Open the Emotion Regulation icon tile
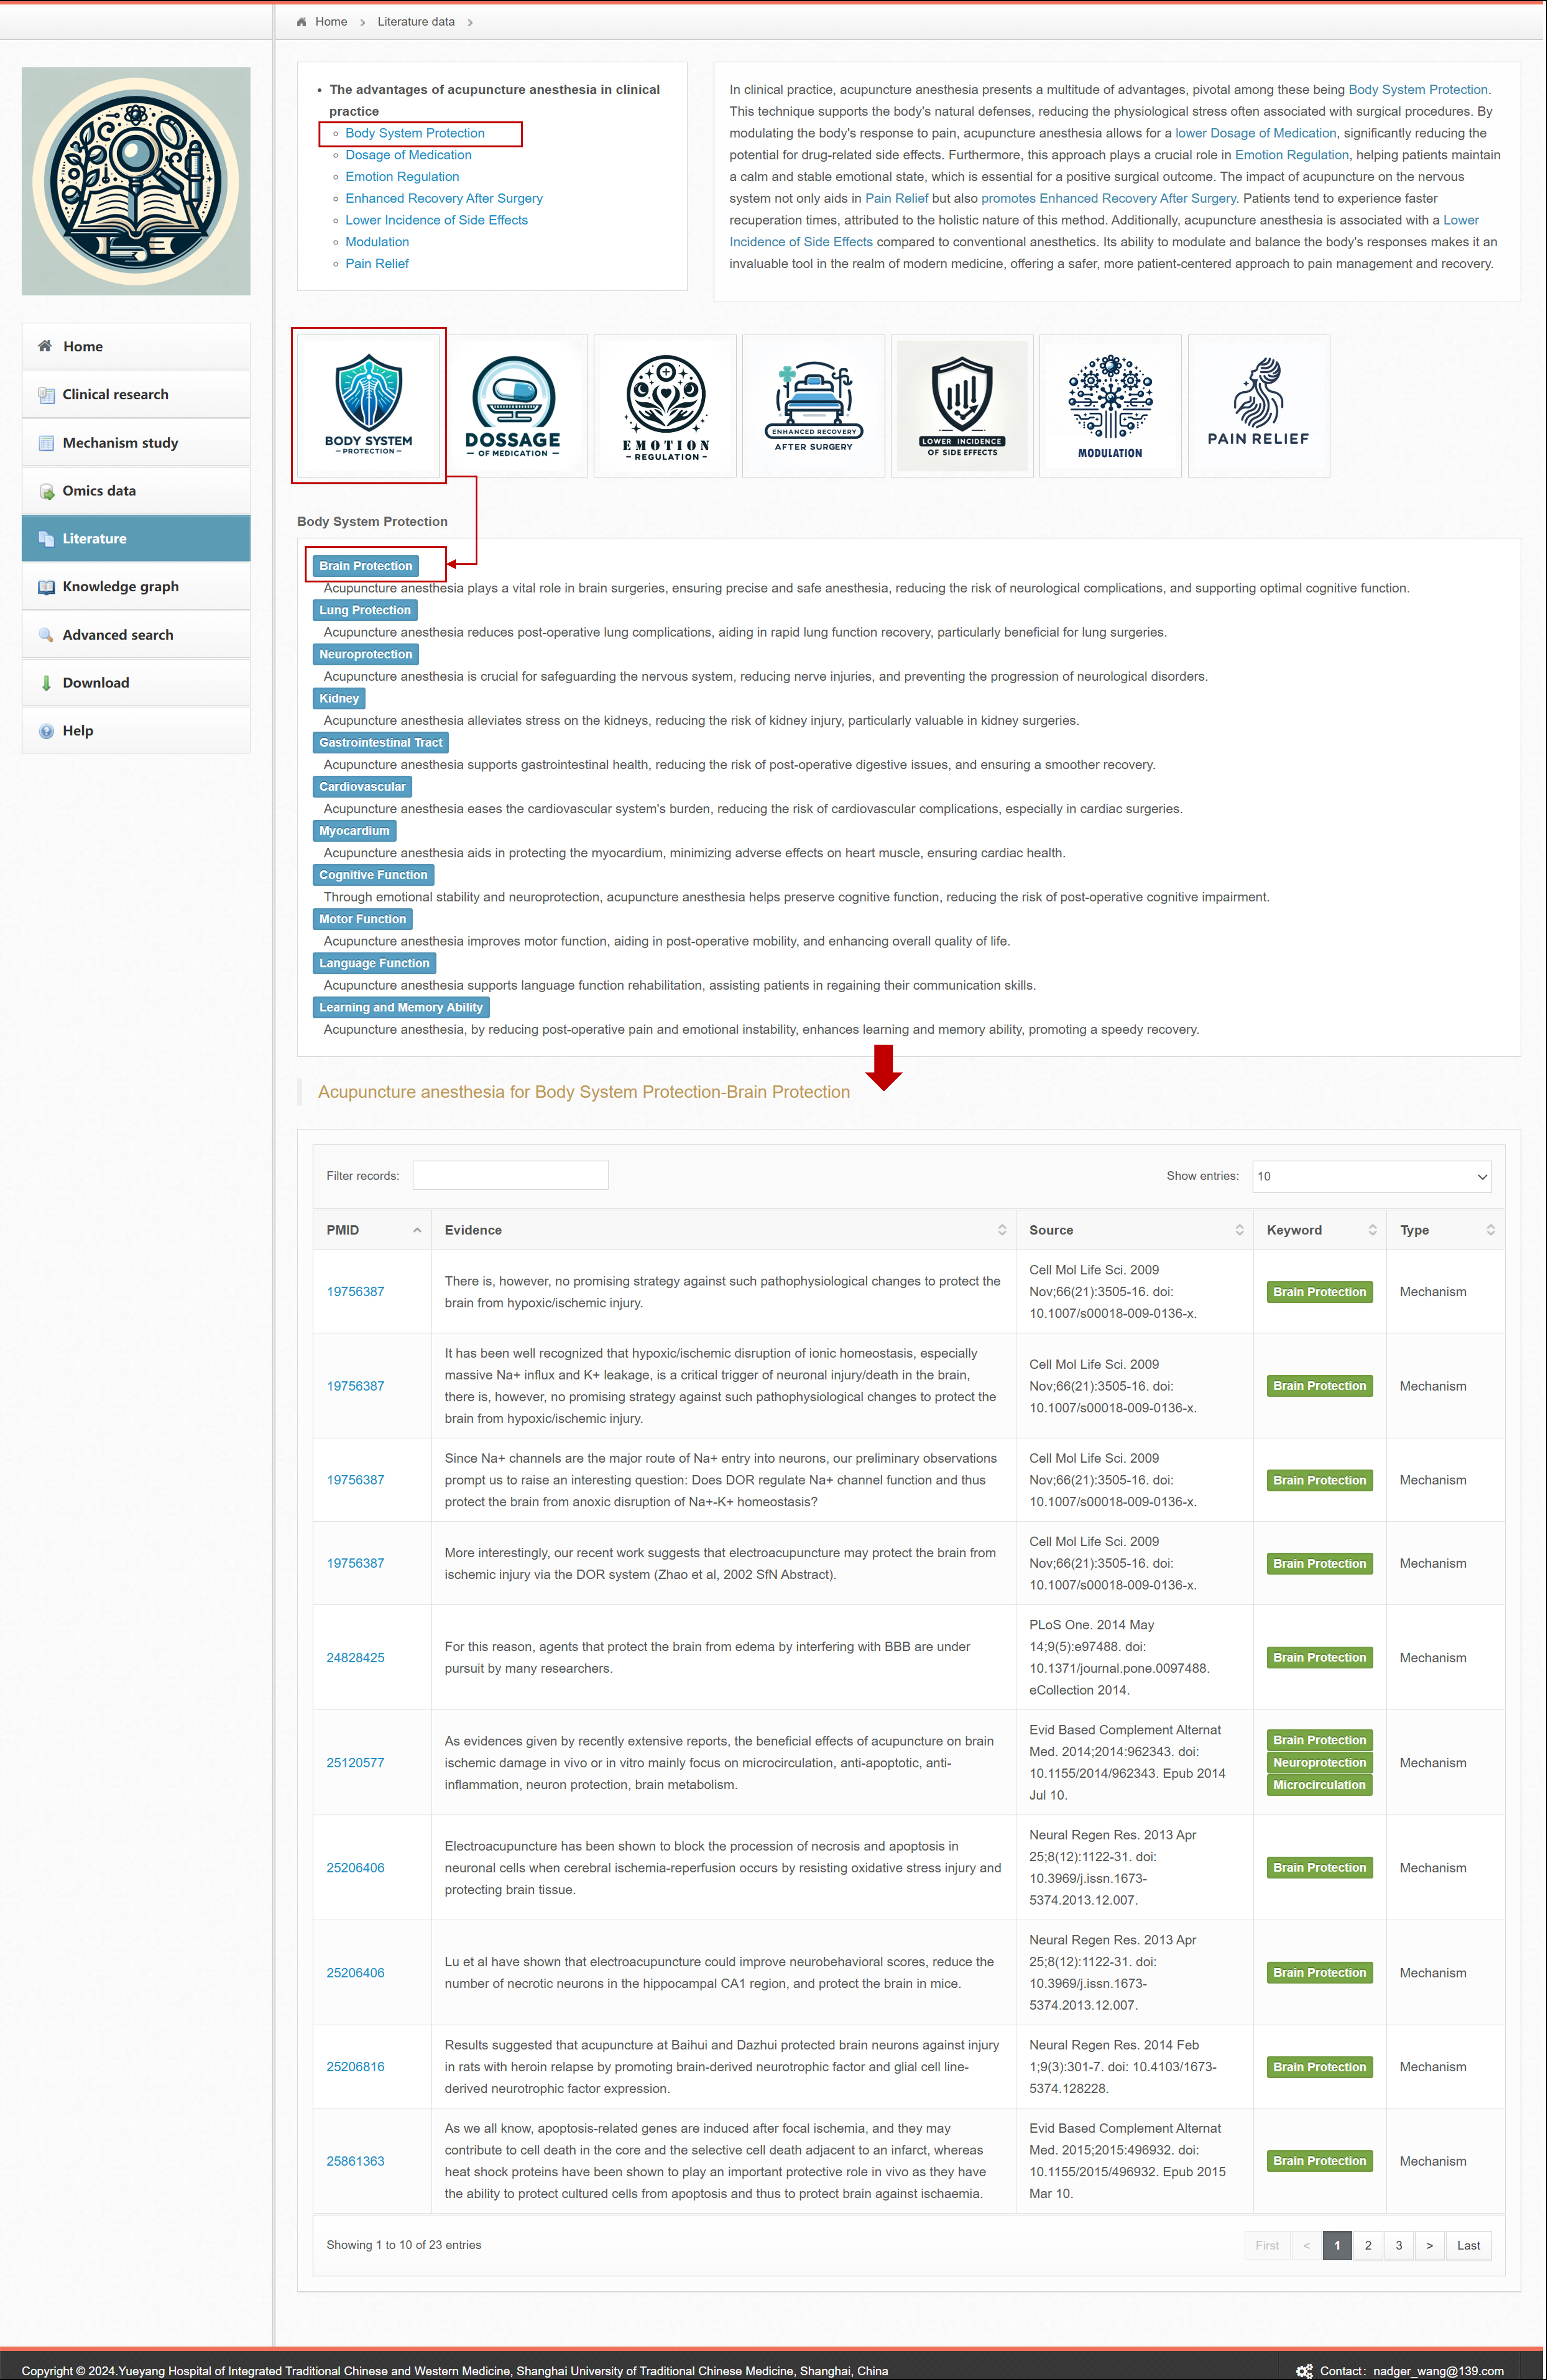Viewport: 1547px width, 2380px height. click(665, 405)
